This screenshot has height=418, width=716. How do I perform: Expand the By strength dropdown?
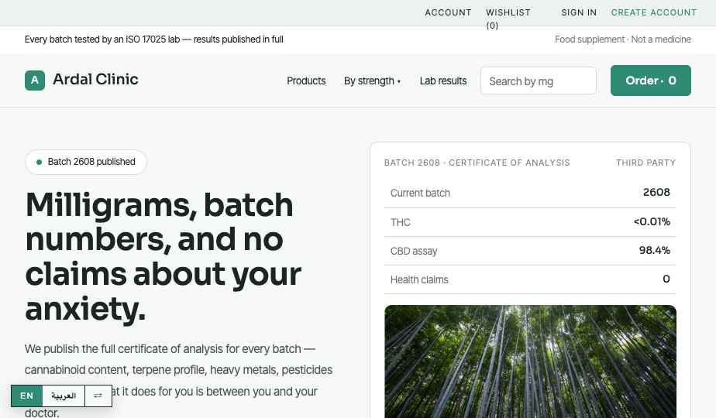coord(372,81)
